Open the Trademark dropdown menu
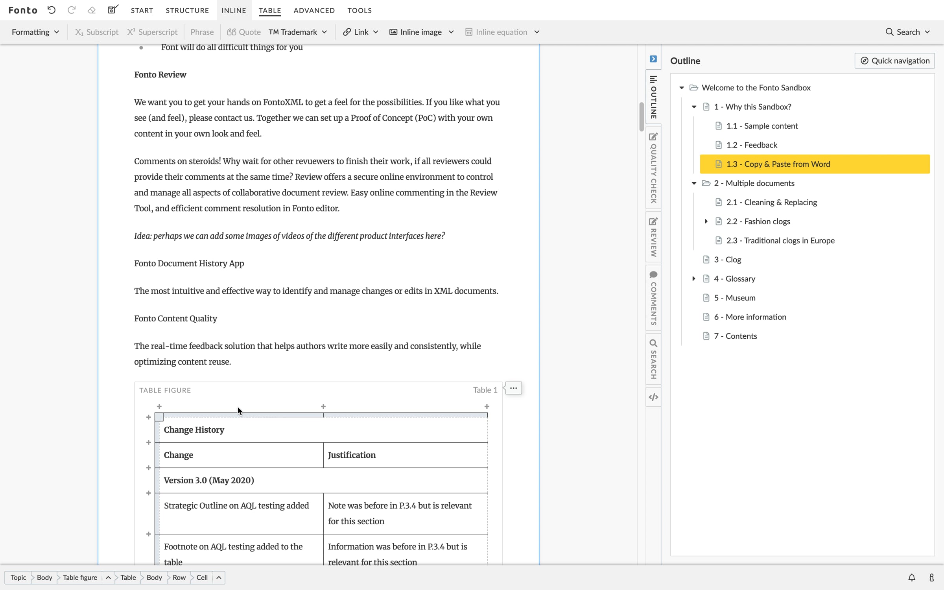The height and width of the screenshot is (590, 944). 298,32
